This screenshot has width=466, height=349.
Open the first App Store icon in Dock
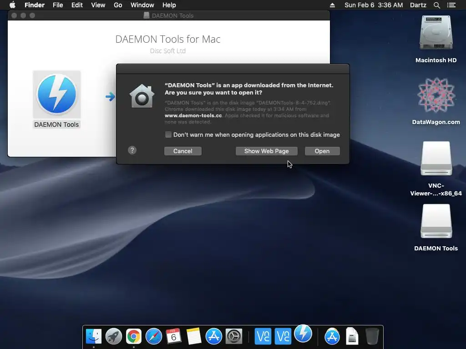[x=214, y=336]
